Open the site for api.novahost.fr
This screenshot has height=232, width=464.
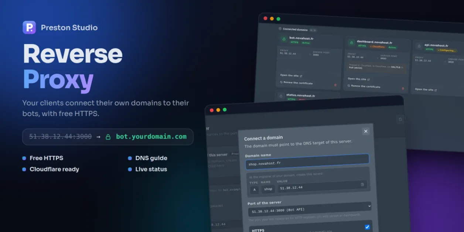426,89
